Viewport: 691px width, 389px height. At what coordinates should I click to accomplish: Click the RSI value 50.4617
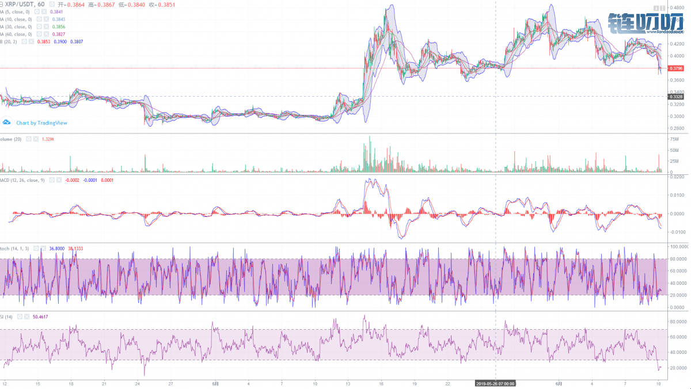click(x=41, y=317)
